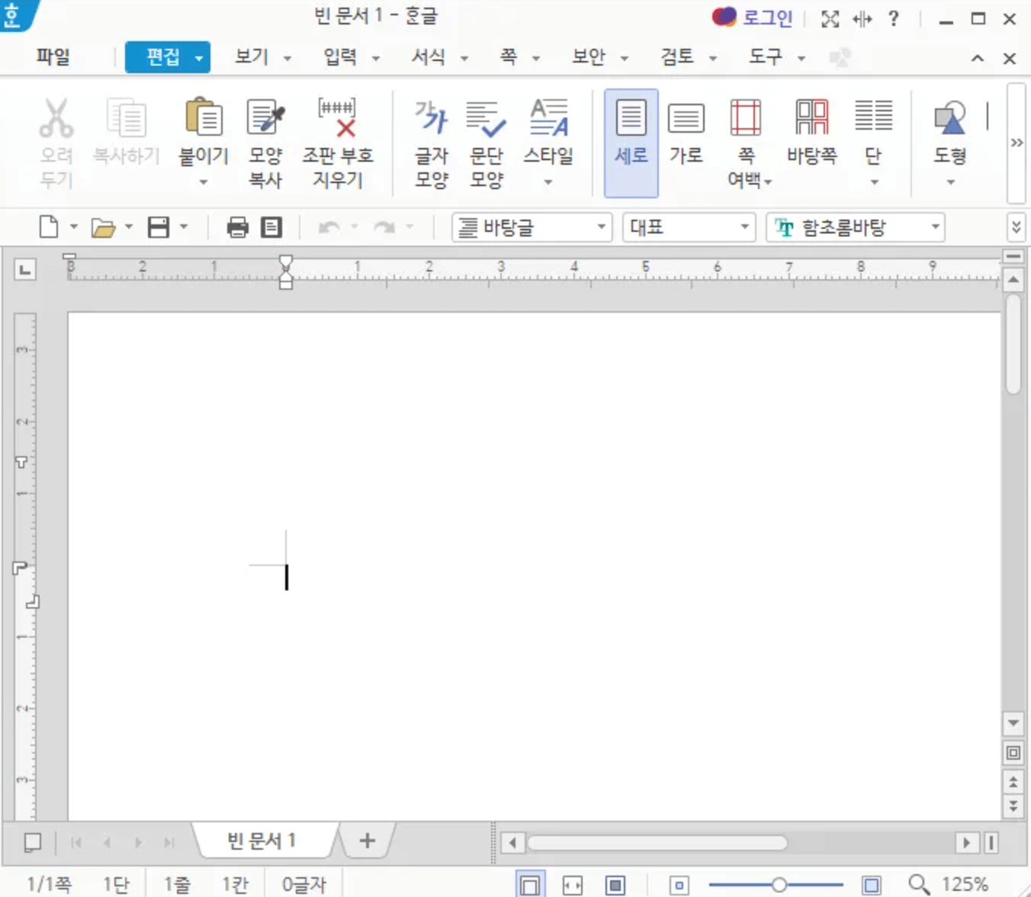Open the 함초롬바탕 font combo box
This screenshot has height=897, width=1031.
856,227
